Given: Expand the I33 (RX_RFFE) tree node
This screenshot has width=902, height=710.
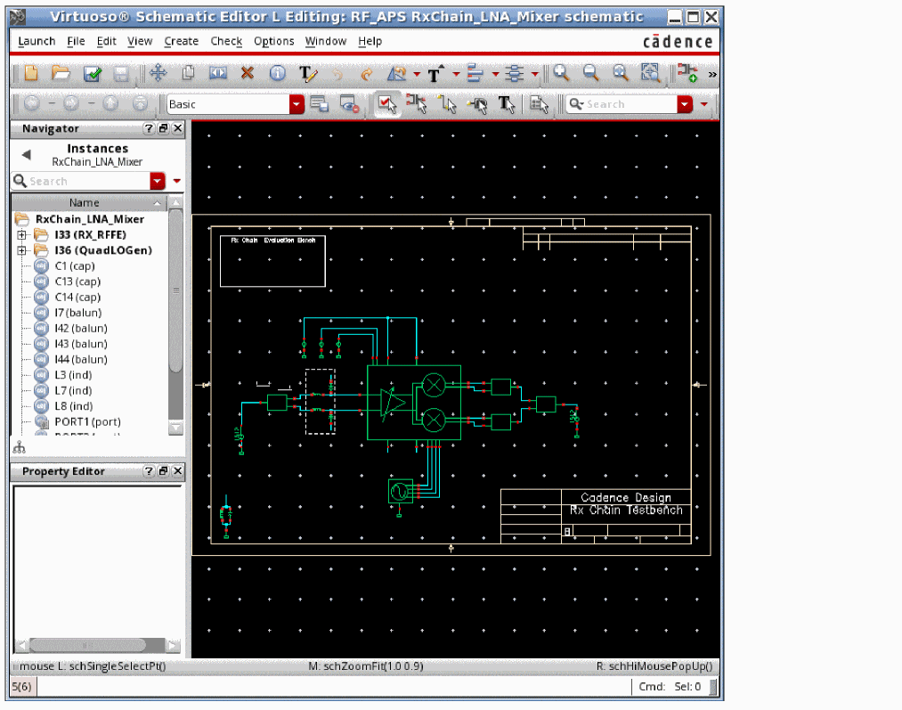Looking at the screenshot, I should coord(22,235).
